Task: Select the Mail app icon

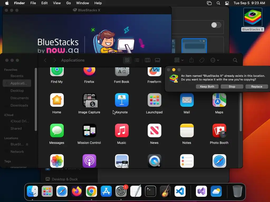Action: (x=187, y=100)
